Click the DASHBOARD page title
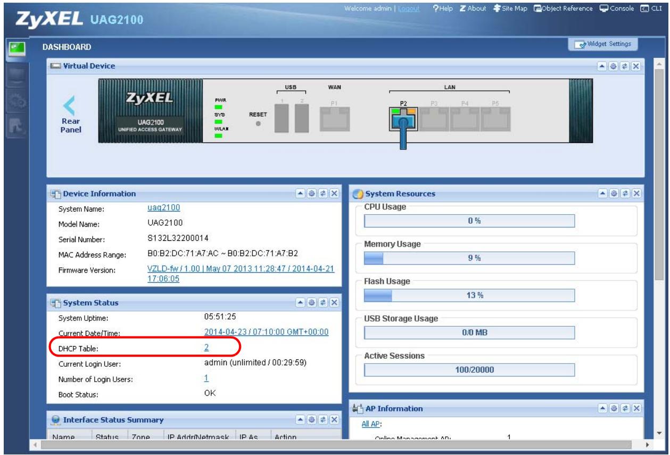Viewport: 670px width, 455px height. tap(68, 47)
